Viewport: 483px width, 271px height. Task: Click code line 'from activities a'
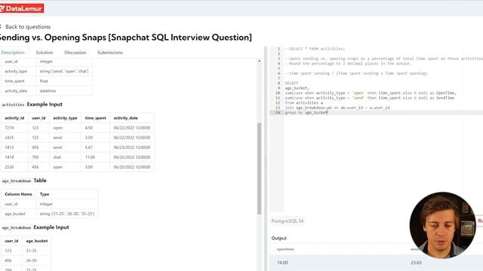pos(304,103)
